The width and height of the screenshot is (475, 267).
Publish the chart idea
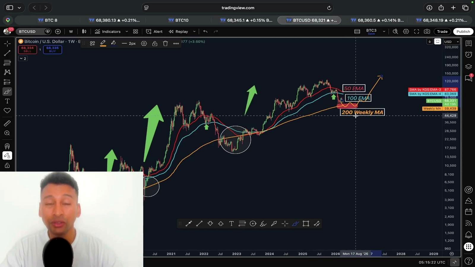pyautogui.click(x=463, y=31)
